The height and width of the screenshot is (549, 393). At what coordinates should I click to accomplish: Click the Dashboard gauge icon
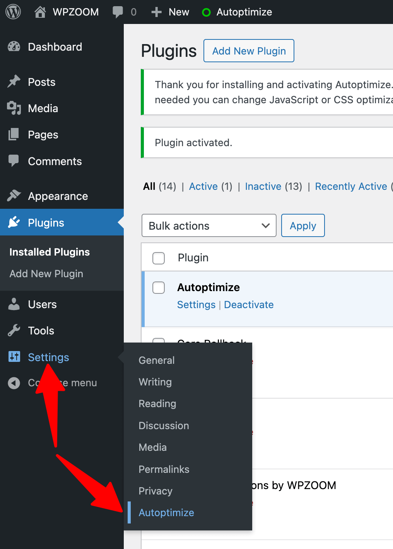pyautogui.click(x=14, y=47)
